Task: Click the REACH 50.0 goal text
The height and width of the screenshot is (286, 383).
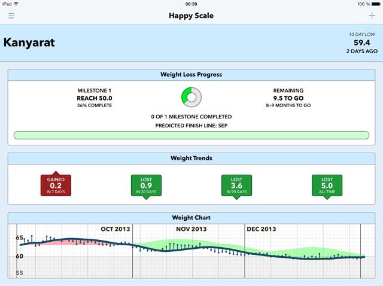Action: tap(95, 98)
